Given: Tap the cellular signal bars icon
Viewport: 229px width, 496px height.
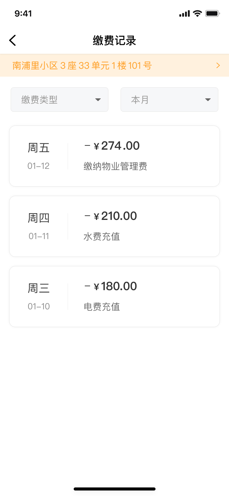Looking at the screenshot, I should 184,14.
